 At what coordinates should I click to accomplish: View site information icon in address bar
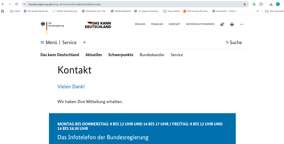(25, 4)
